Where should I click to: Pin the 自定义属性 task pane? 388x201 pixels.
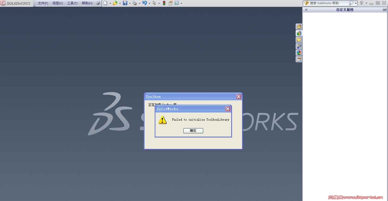(384, 10)
